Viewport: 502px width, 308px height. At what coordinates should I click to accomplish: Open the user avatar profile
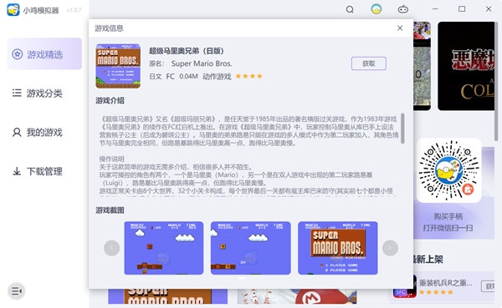pos(376,9)
